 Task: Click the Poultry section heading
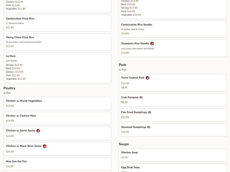(9, 88)
